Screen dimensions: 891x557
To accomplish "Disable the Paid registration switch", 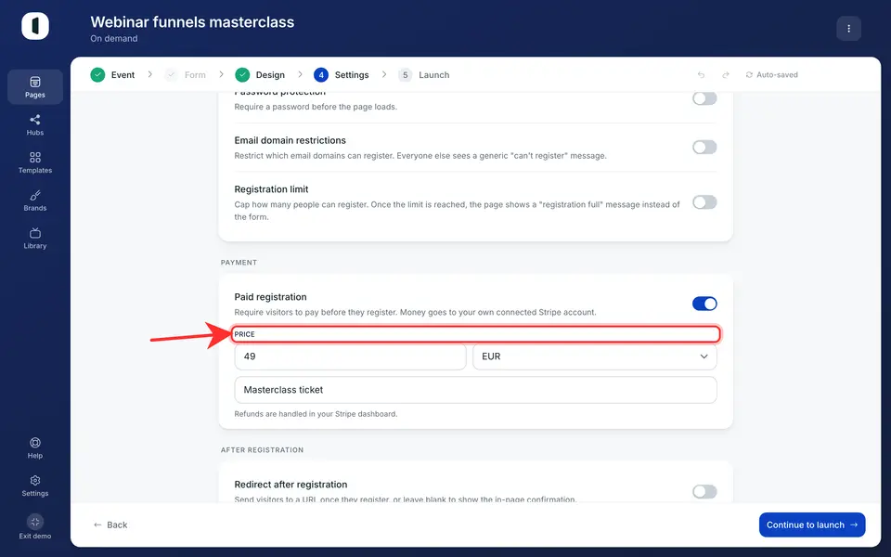I will pyautogui.click(x=704, y=304).
